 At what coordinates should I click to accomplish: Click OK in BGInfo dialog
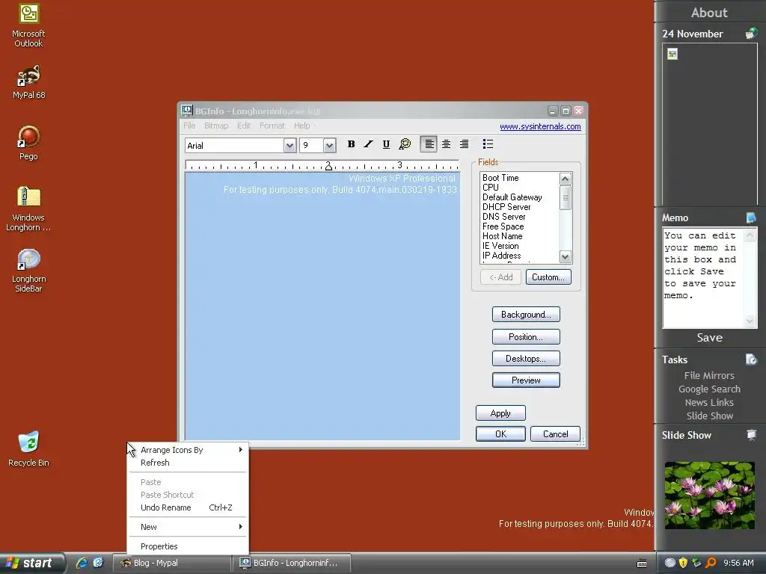tap(500, 434)
